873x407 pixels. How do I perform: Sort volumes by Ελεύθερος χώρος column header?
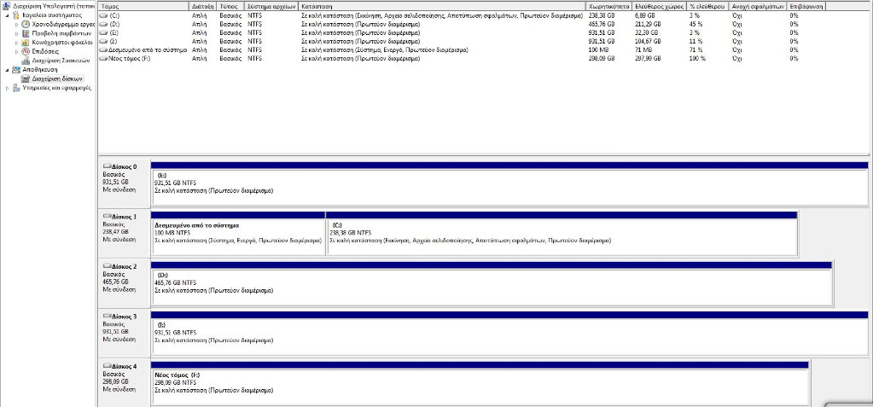660,6
